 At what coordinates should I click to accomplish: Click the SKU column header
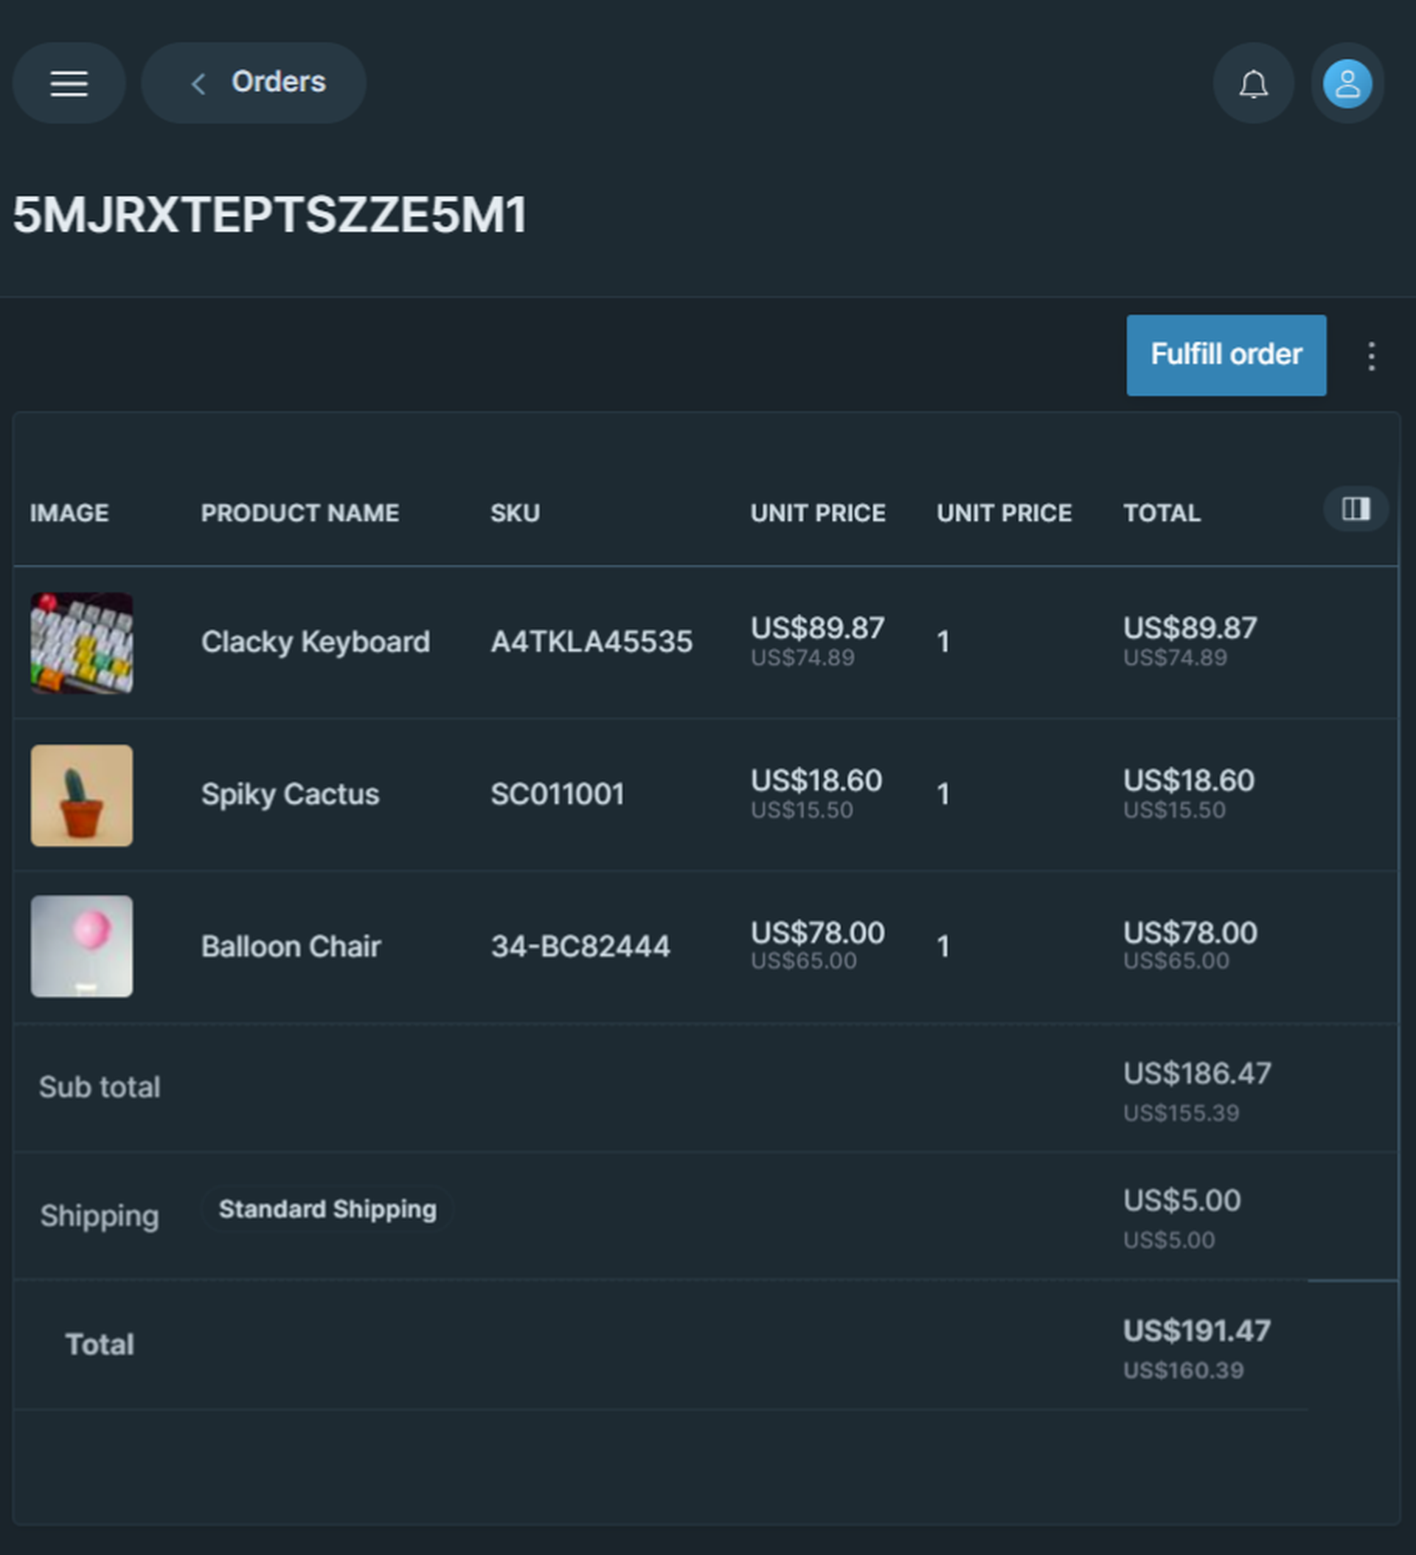(516, 513)
